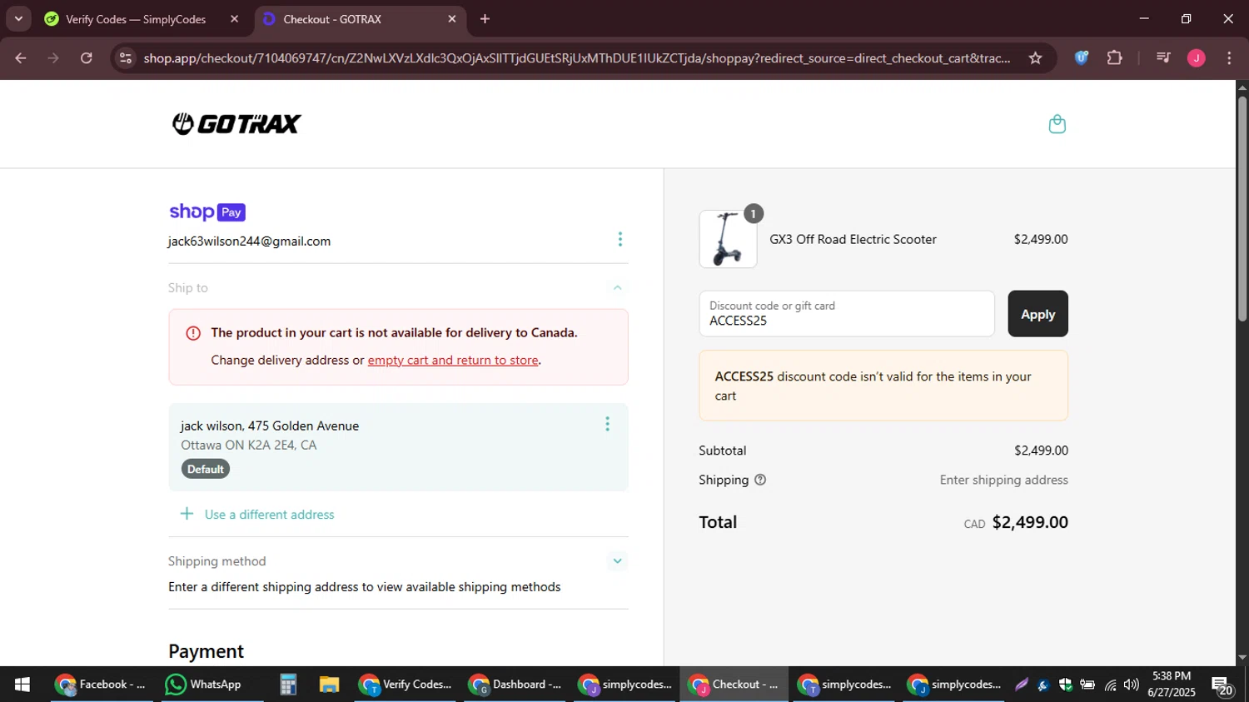View site information icon in address bar

(126, 58)
